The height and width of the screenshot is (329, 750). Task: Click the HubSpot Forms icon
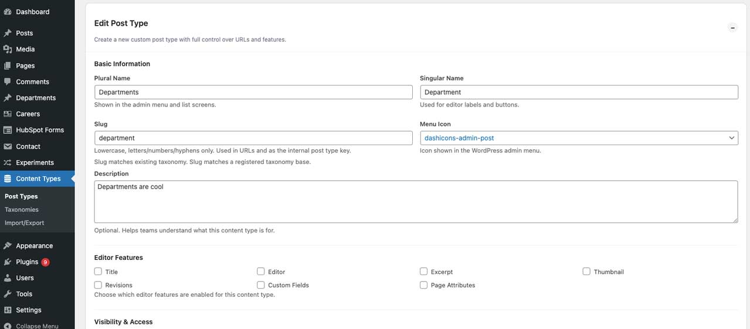[x=8, y=130]
